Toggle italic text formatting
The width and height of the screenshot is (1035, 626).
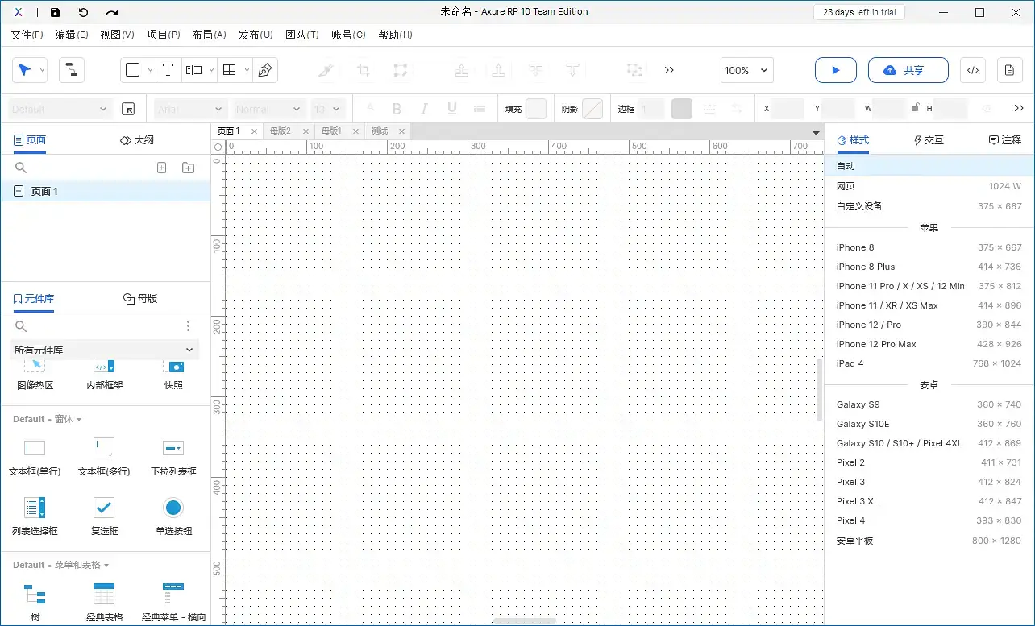point(424,108)
